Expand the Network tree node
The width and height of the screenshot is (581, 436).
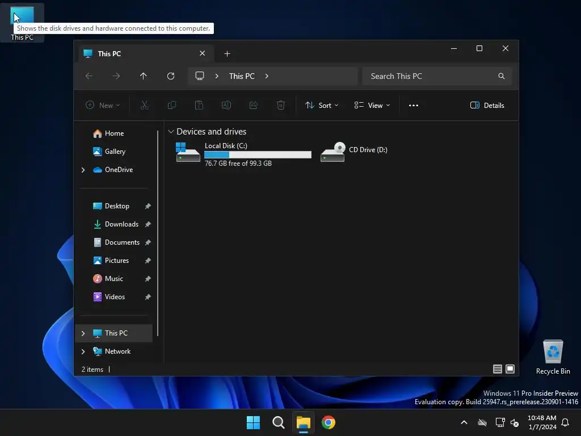pos(83,351)
